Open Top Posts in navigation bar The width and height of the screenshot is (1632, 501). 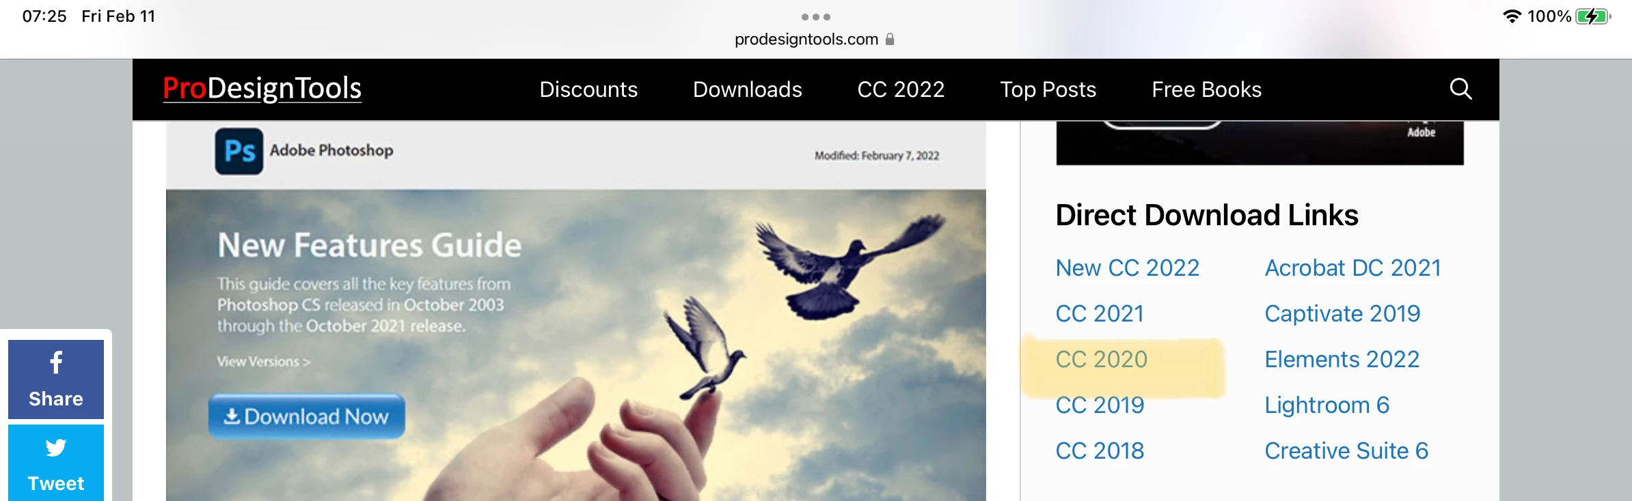click(1048, 89)
